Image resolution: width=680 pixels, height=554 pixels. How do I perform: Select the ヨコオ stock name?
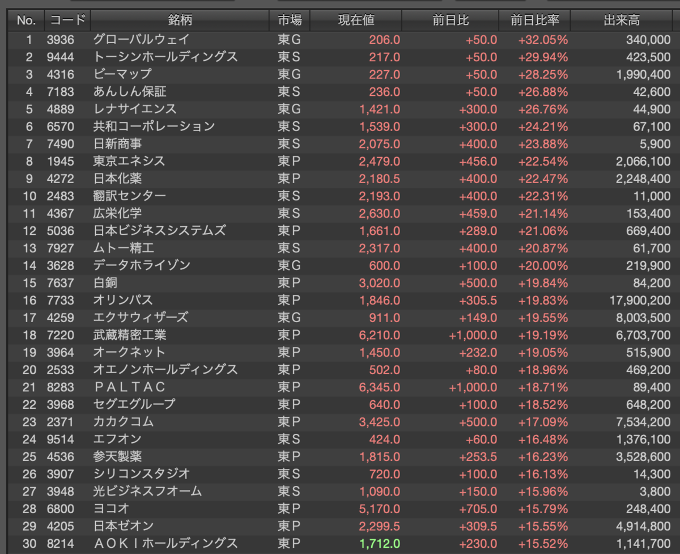(112, 509)
